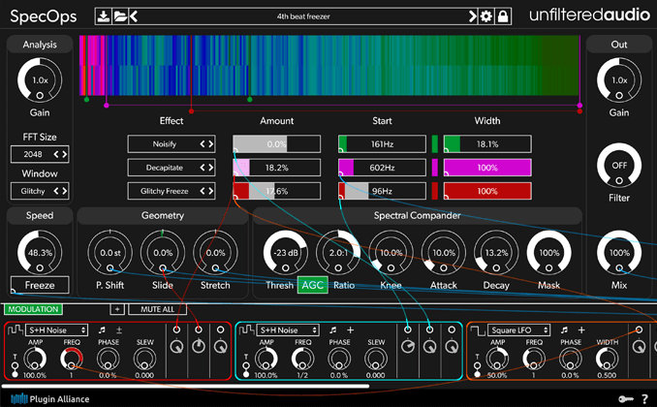657x407 pixels.
Task: Go to the previous preset arrow
Action: (132, 16)
